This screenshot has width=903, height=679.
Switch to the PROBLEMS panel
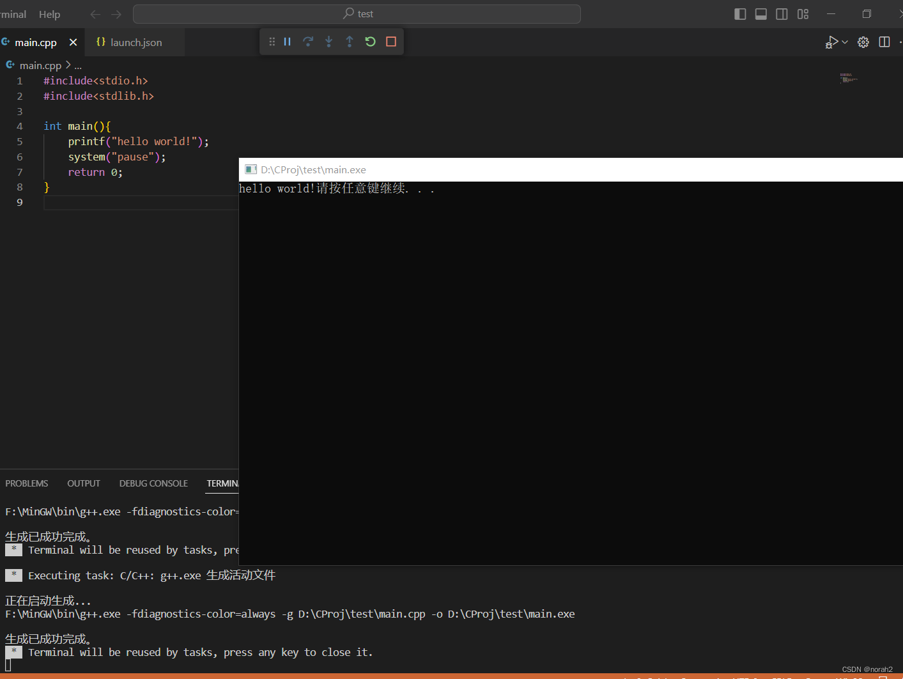coord(26,483)
